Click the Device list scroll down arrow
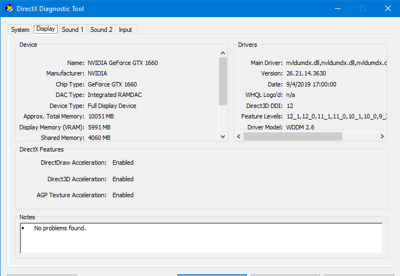Screen dimensions: 400x276 pyautogui.click(x=223, y=137)
